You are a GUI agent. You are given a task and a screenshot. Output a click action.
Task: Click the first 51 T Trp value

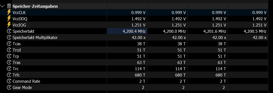pyautogui.click(x=141, y=56)
